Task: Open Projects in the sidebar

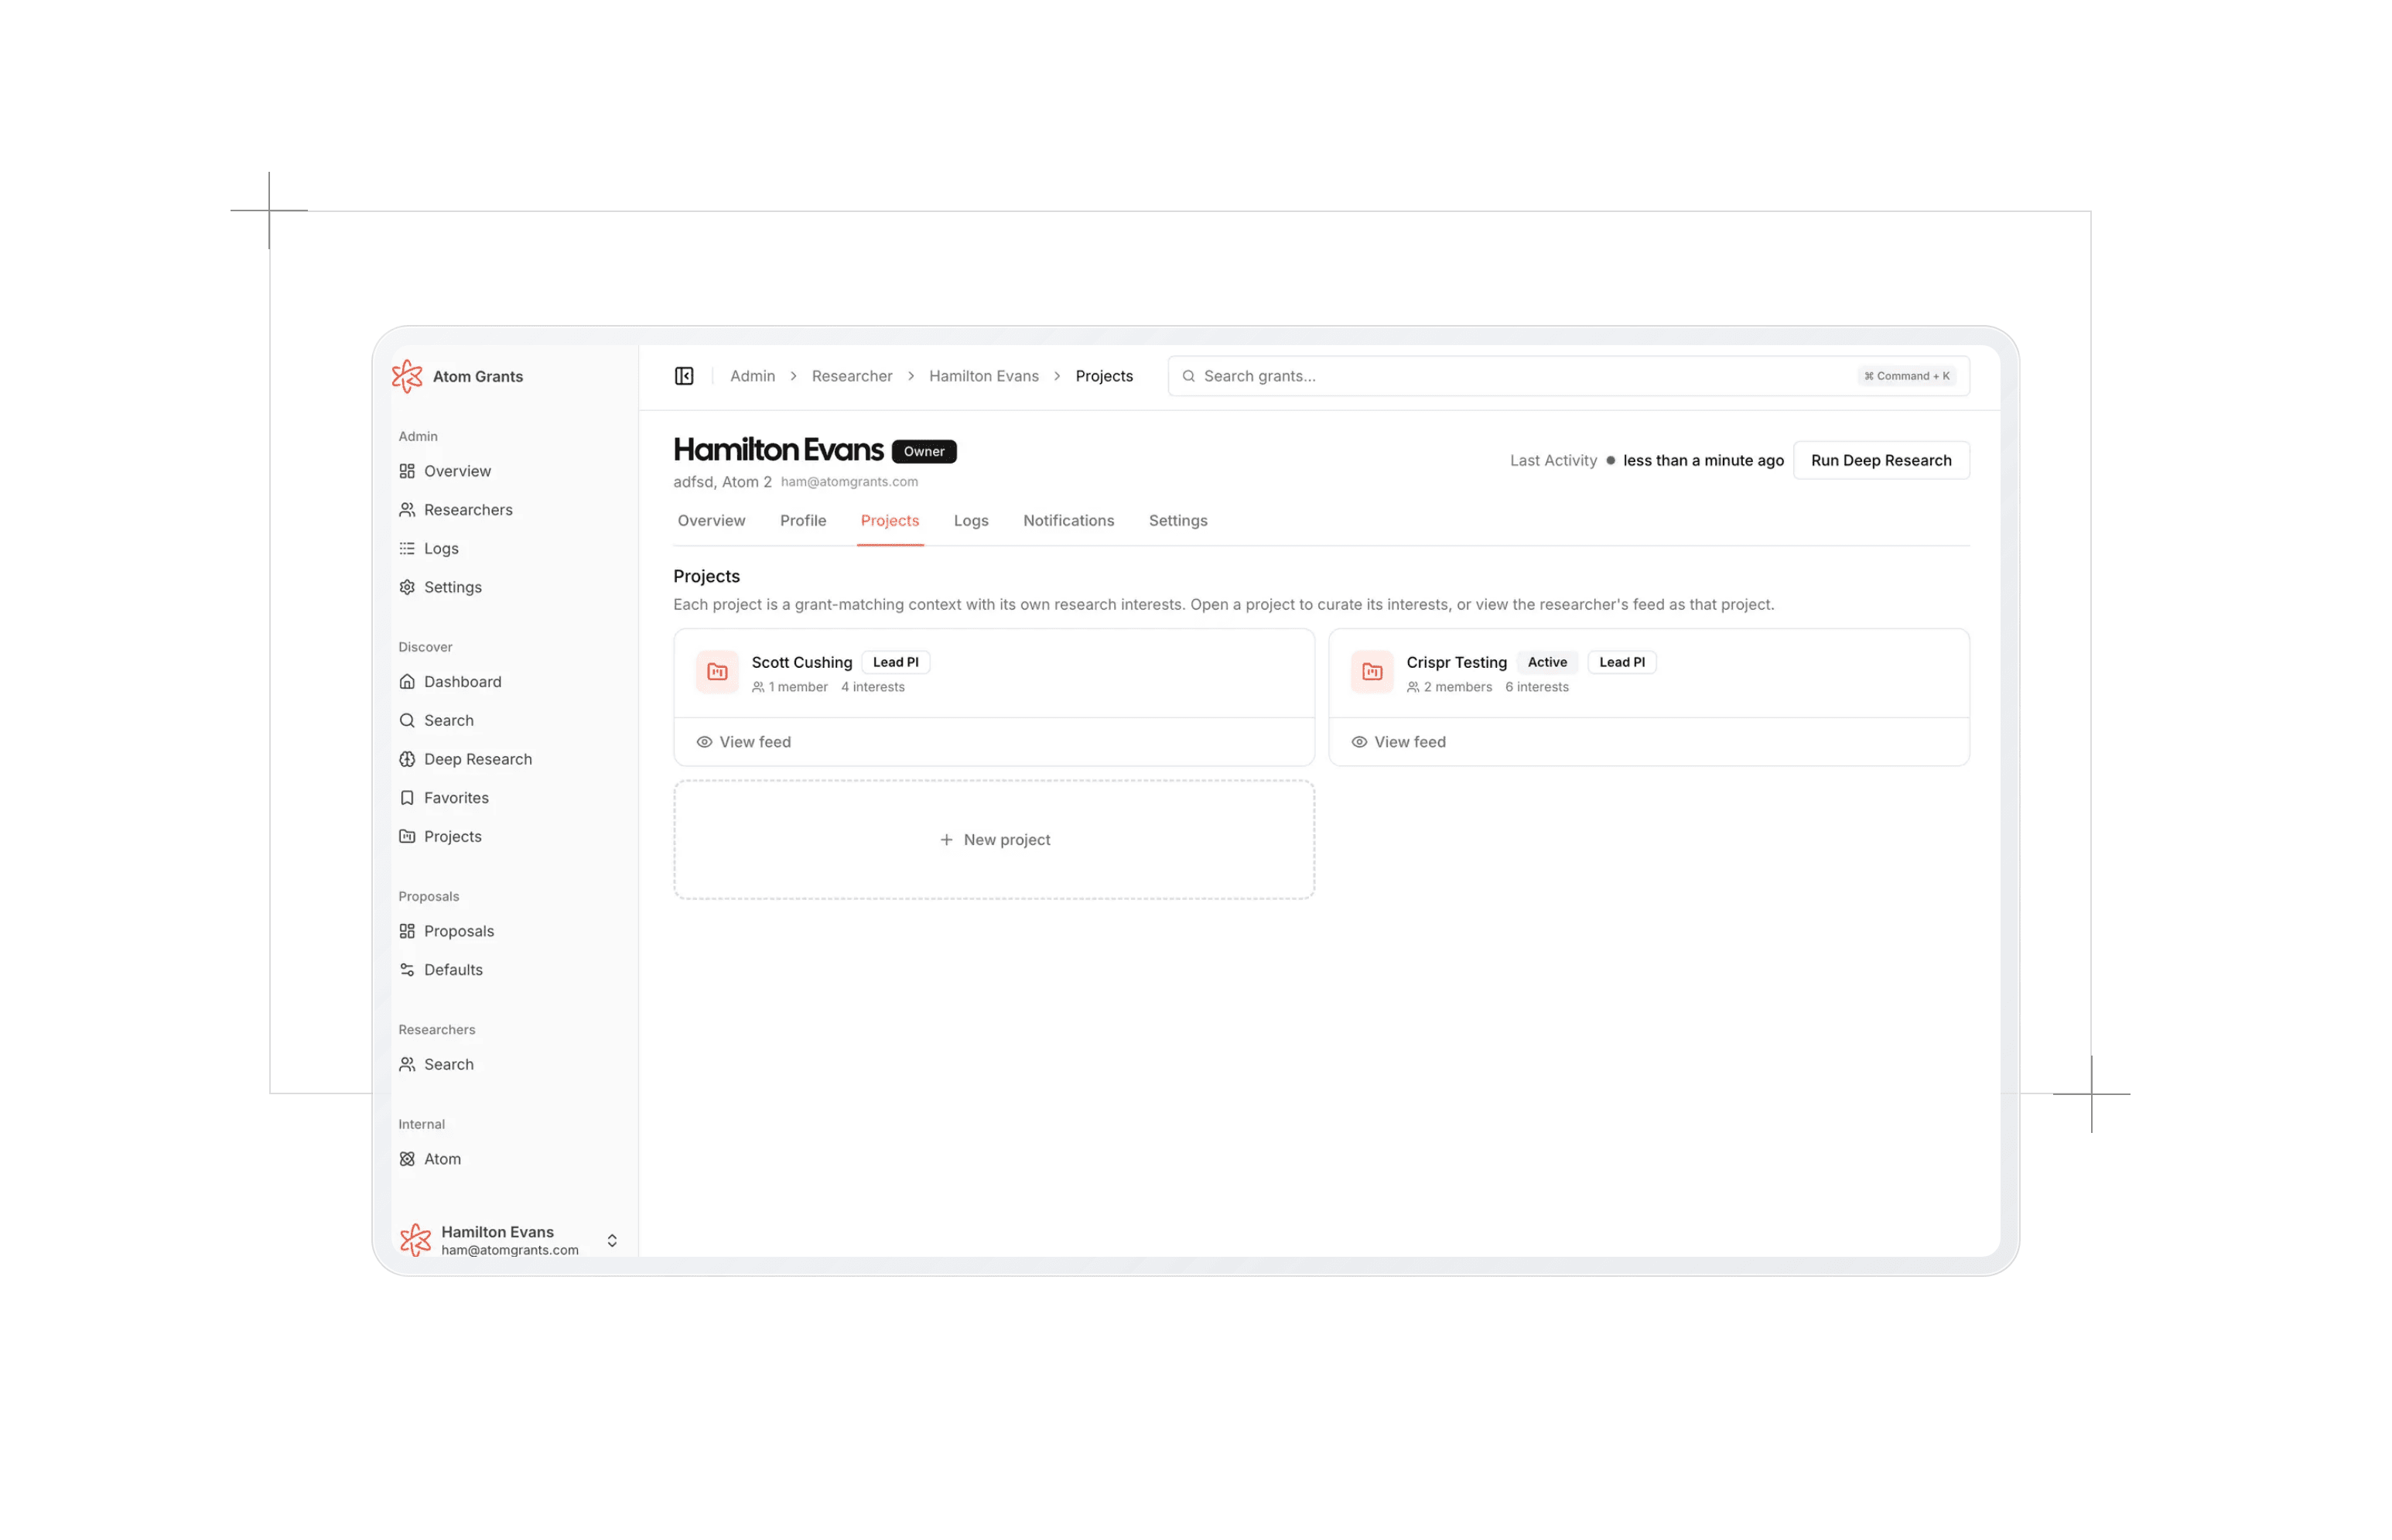Action: pyautogui.click(x=441, y=836)
